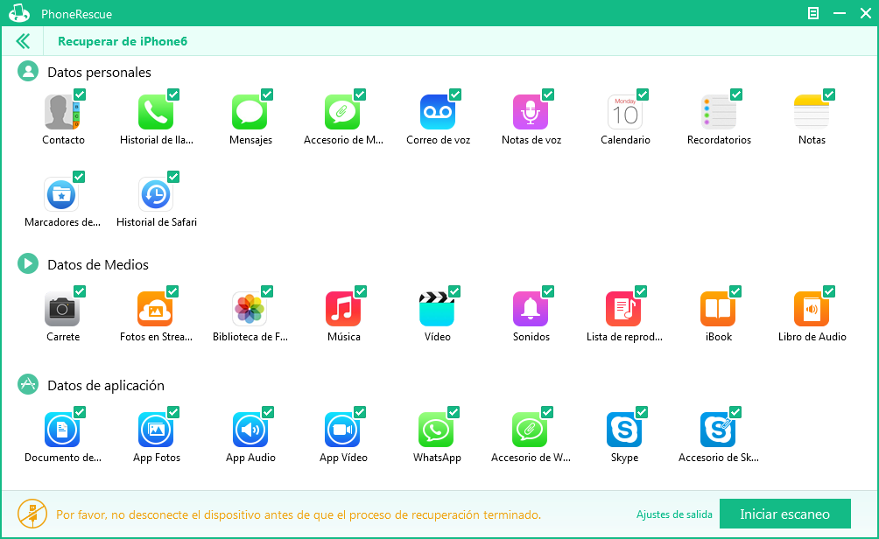Viewport: 879px width, 539px height.
Task: Toggle the App Audio checkbox
Action: pyautogui.click(x=268, y=412)
